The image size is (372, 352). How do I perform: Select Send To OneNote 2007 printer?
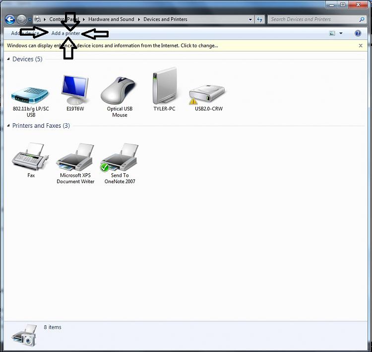tap(119, 157)
